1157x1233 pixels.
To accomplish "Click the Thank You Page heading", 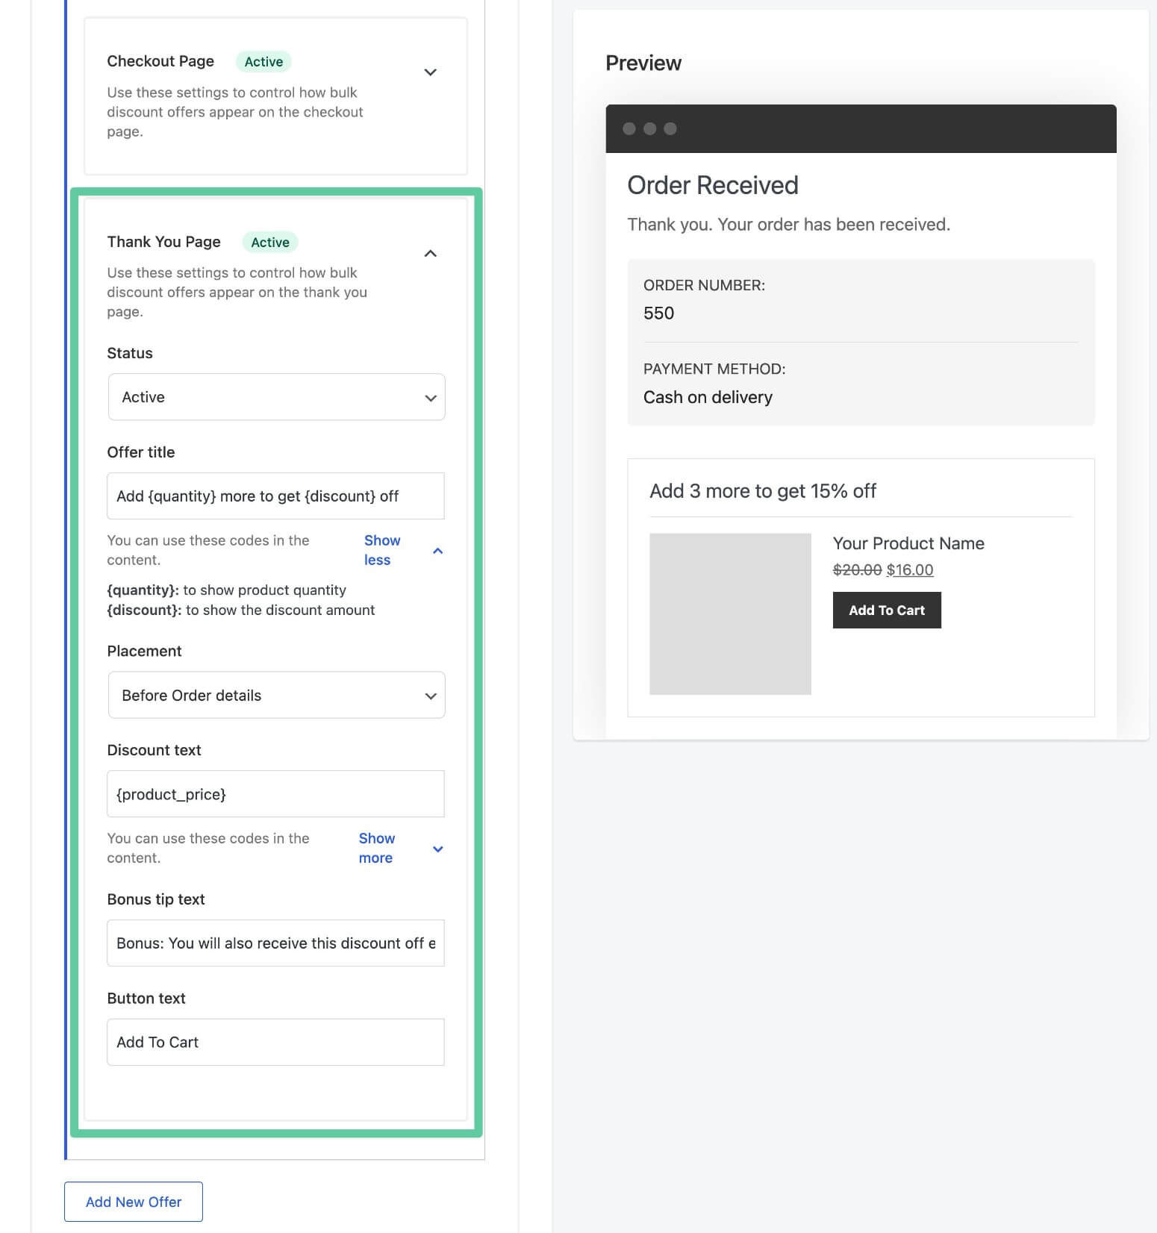I will click(x=163, y=242).
